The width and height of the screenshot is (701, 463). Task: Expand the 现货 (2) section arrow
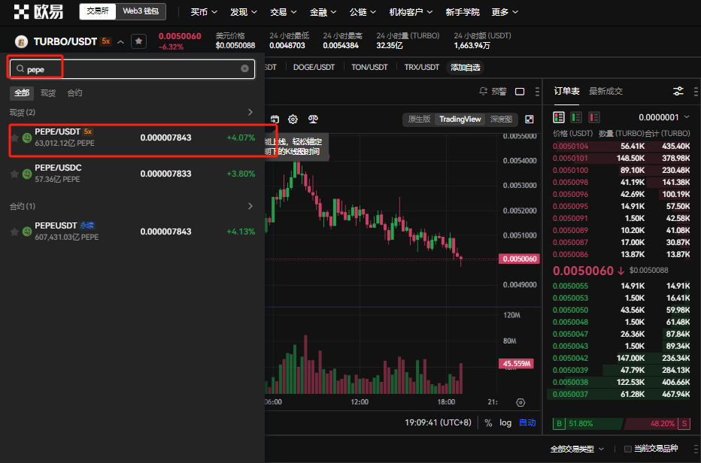pyautogui.click(x=250, y=112)
